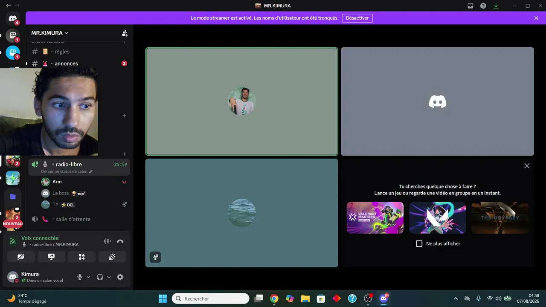Disconnect from voice with hang-up icon
This screenshot has height=307, width=546.
pos(120,241)
